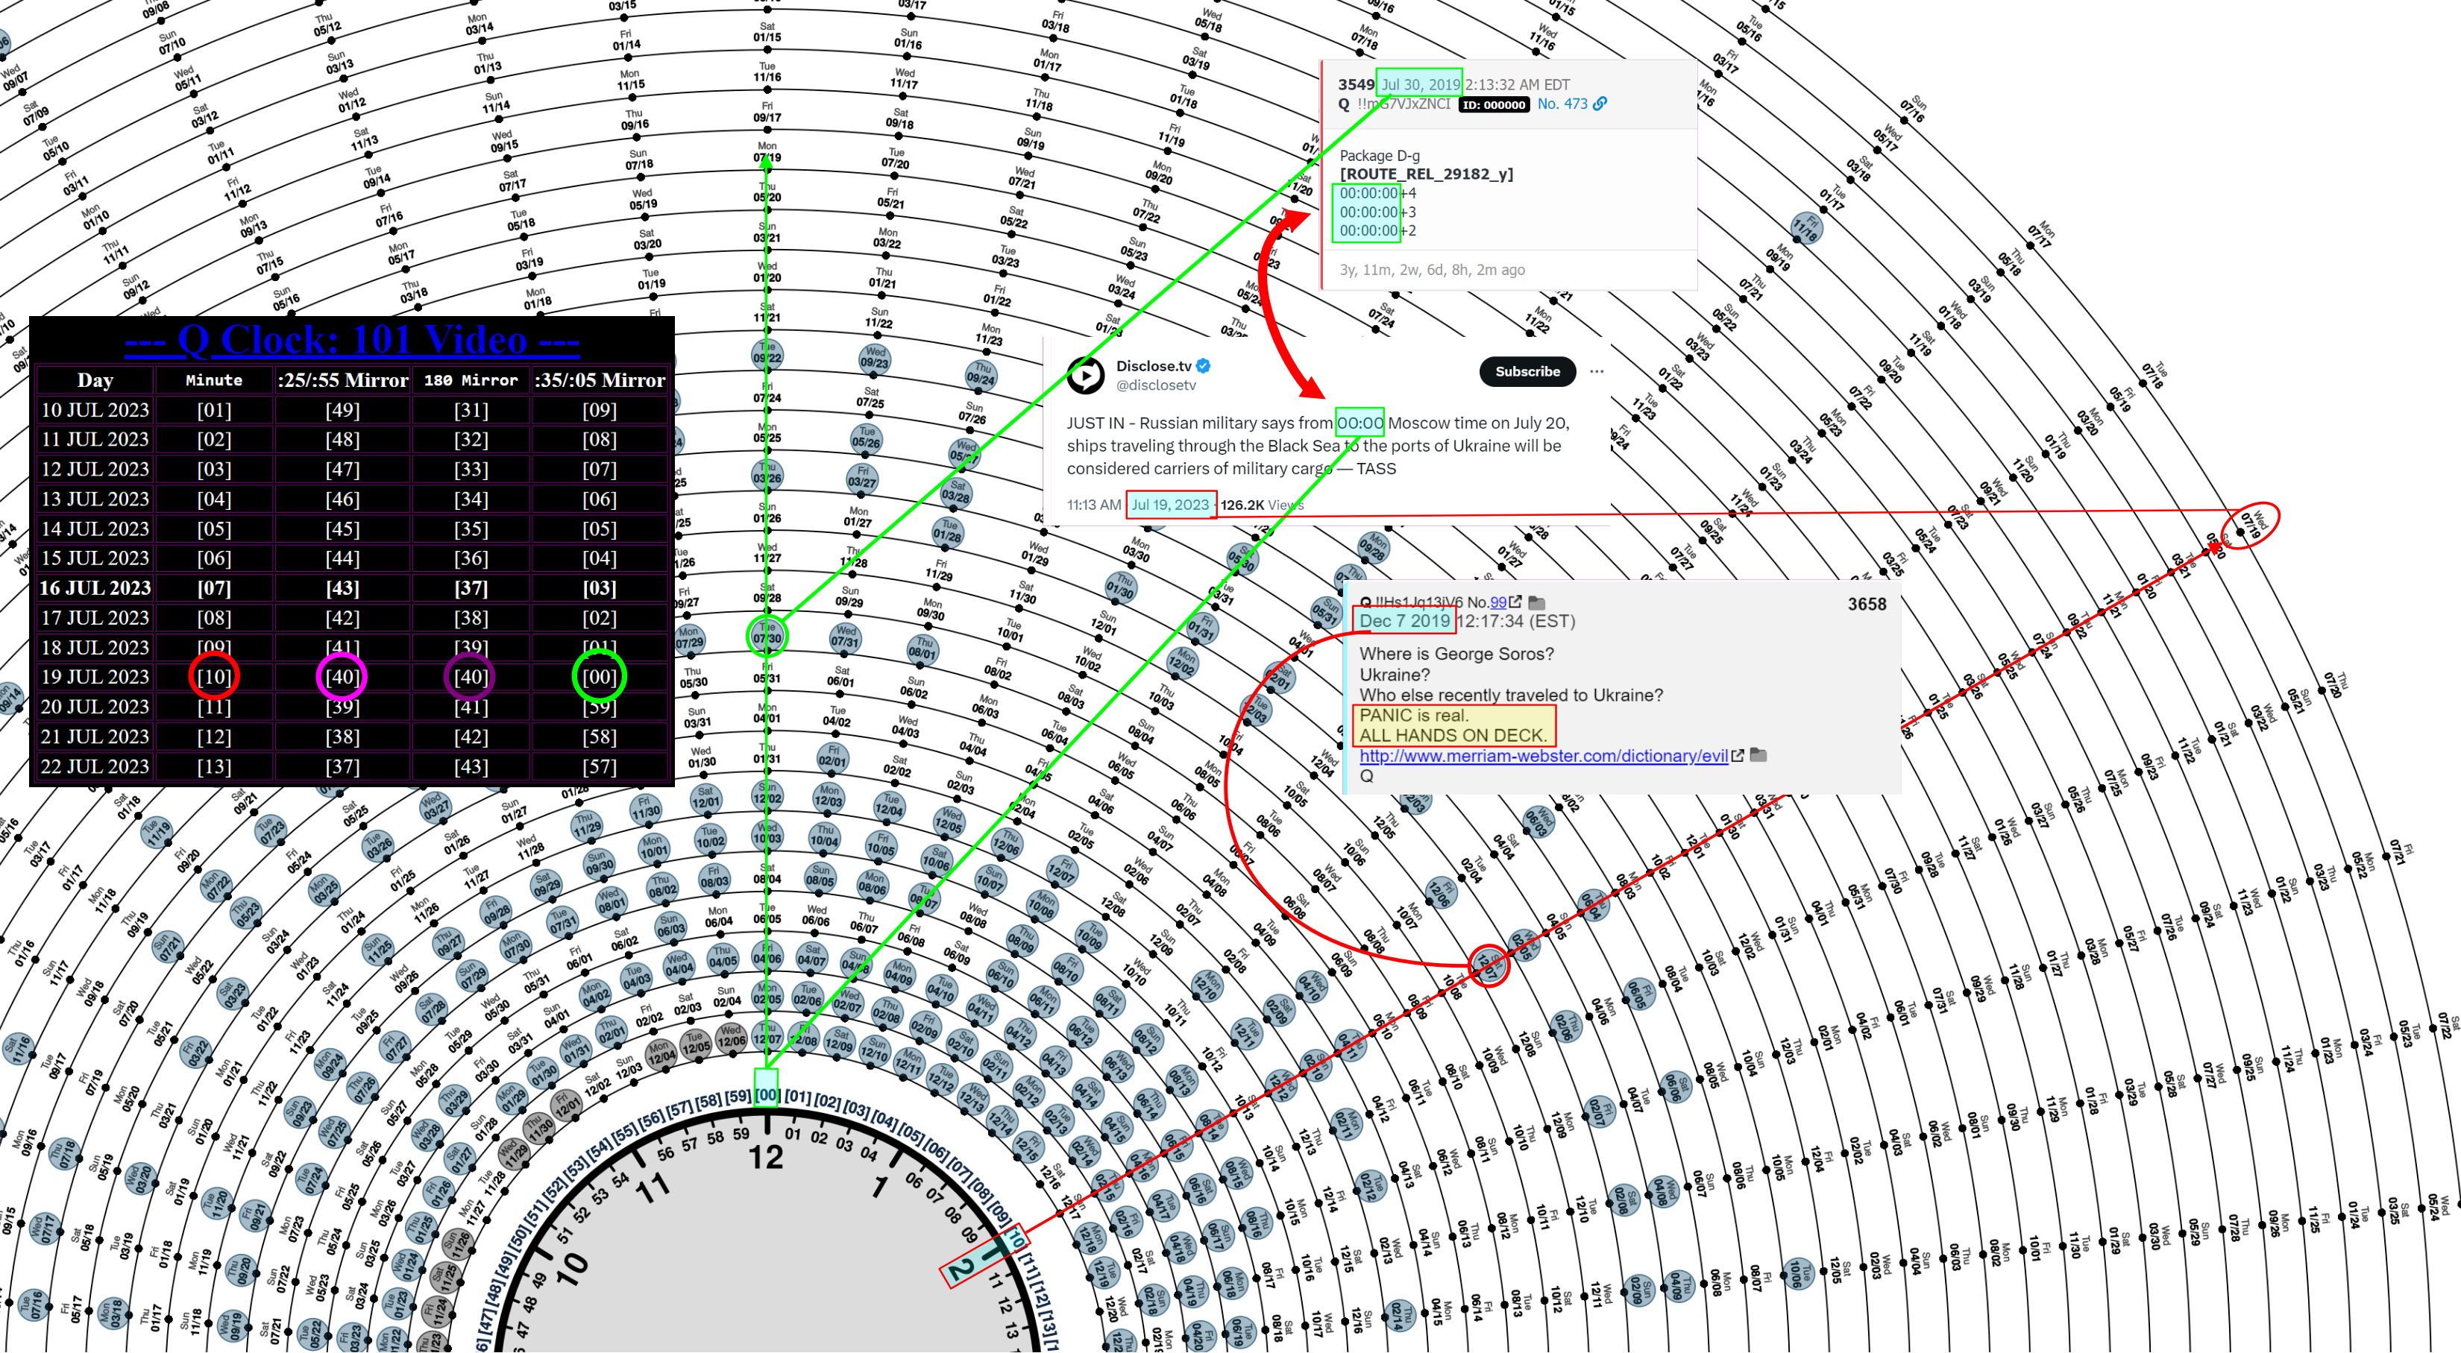
Task: Click the 12 numeral on the clock face
Action: point(766,1157)
